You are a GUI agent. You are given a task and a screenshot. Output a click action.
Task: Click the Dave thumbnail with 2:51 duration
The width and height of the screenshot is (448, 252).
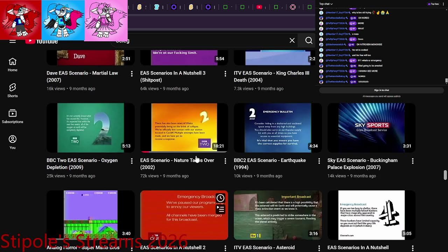[91, 58]
